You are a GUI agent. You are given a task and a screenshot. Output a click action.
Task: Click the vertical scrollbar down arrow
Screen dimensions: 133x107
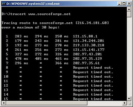[129, 99]
